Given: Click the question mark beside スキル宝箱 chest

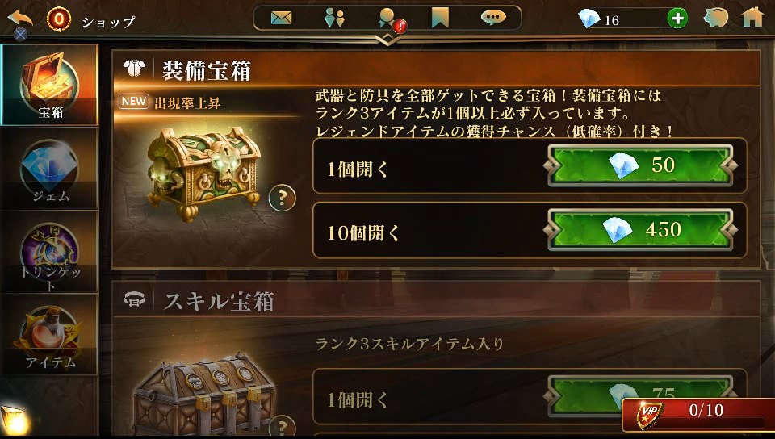Looking at the screenshot, I should coord(283,427).
